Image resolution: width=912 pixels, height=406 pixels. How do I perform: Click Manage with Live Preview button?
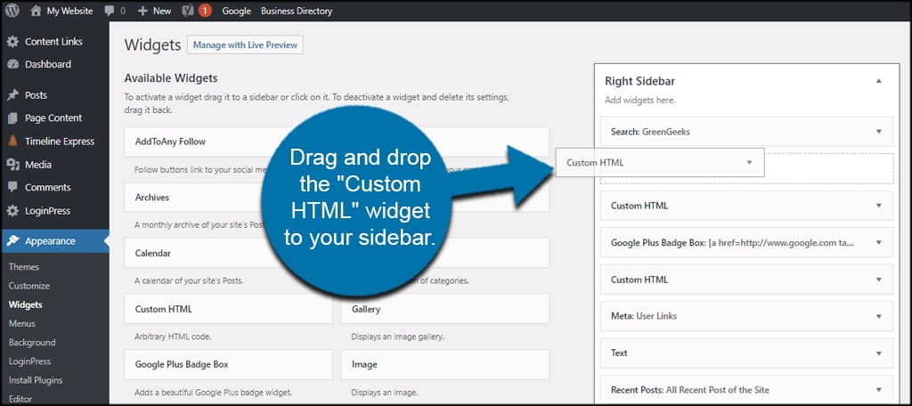tap(245, 45)
